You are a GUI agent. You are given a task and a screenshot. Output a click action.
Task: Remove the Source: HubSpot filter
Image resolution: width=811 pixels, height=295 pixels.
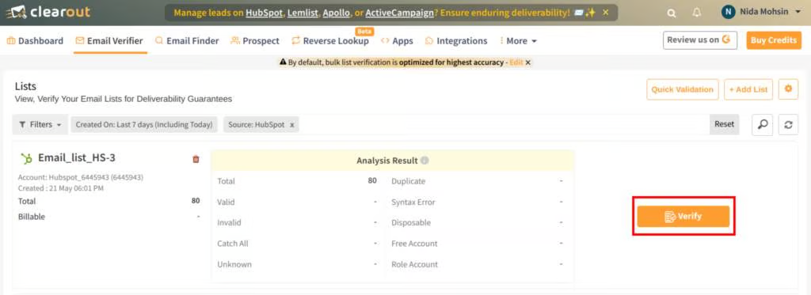[291, 125]
